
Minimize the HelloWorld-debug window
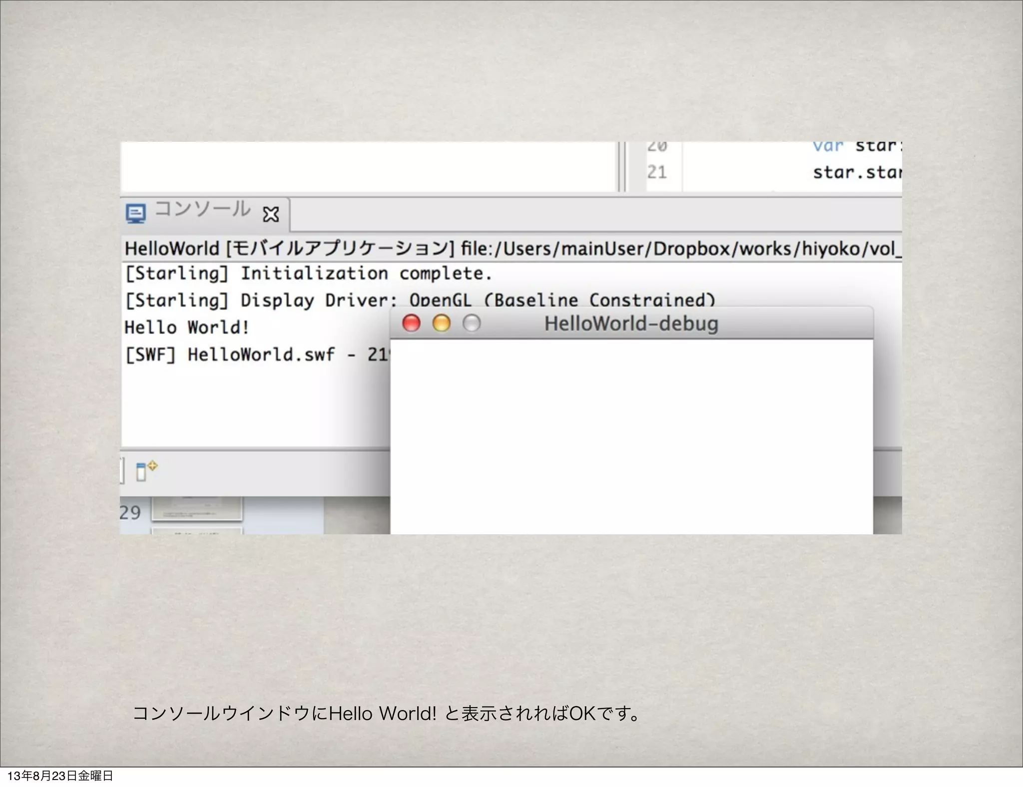tap(442, 323)
